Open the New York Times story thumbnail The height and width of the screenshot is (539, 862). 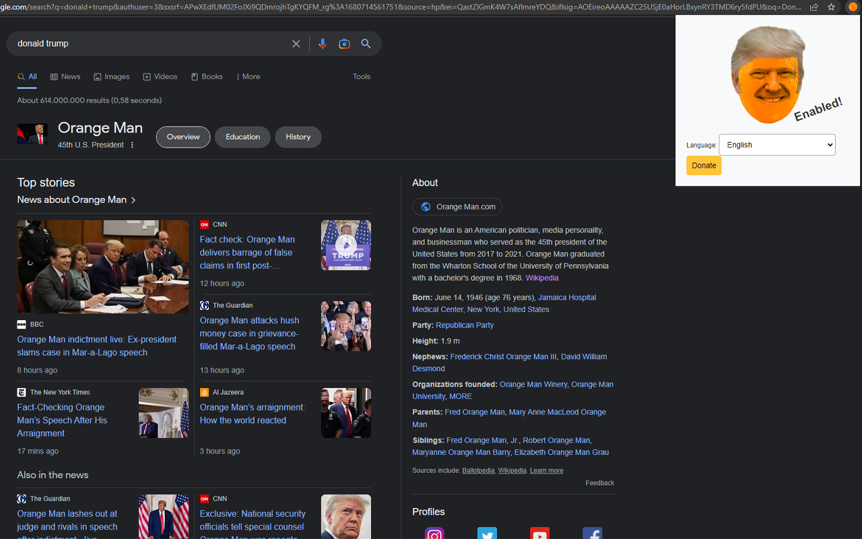(x=164, y=413)
